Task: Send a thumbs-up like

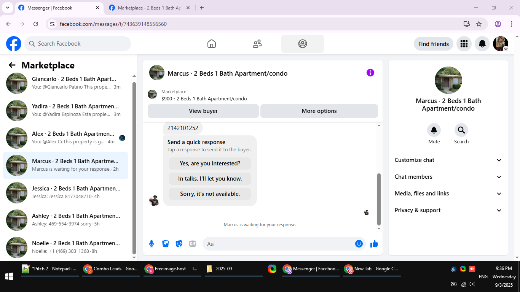Action: tap(374, 244)
